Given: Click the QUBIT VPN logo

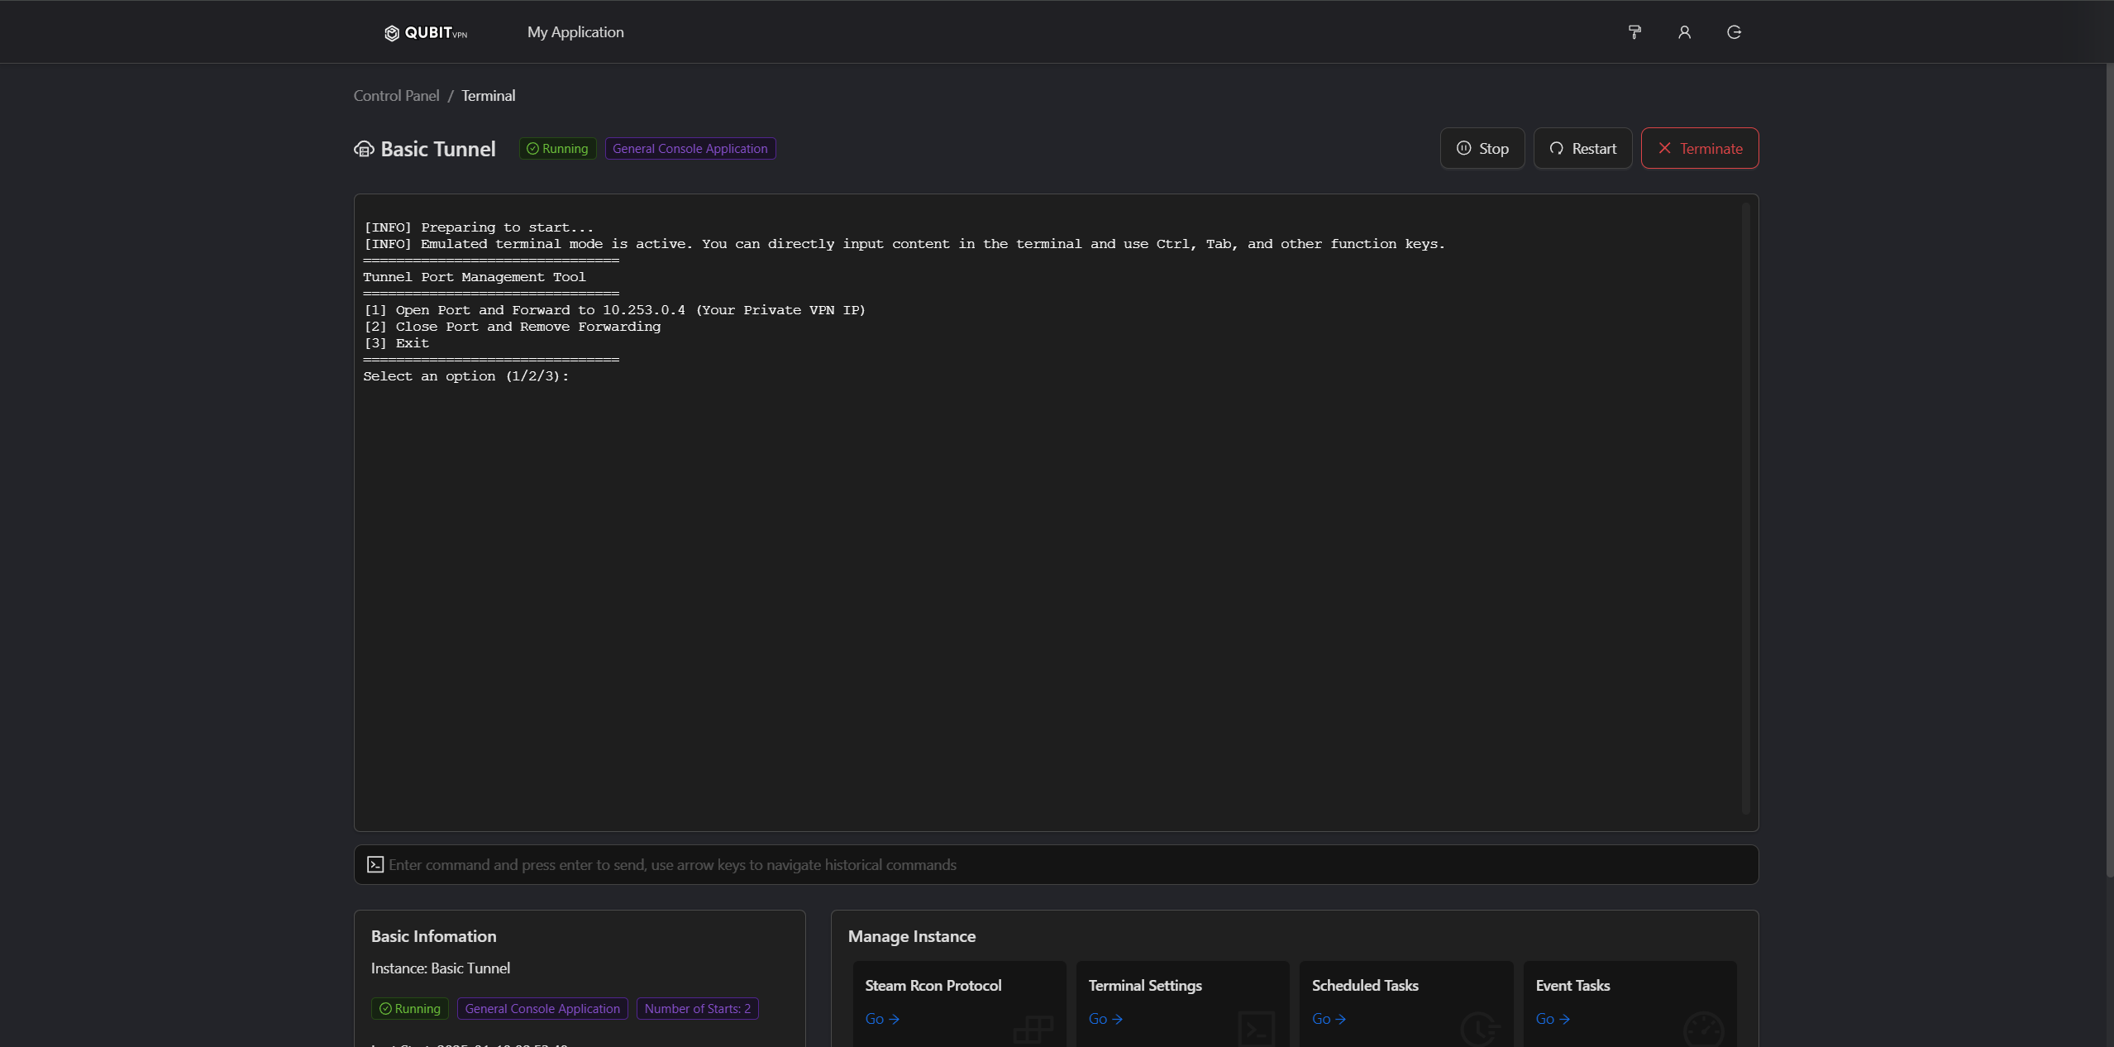Looking at the screenshot, I should pyautogui.click(x=426, y=32).
